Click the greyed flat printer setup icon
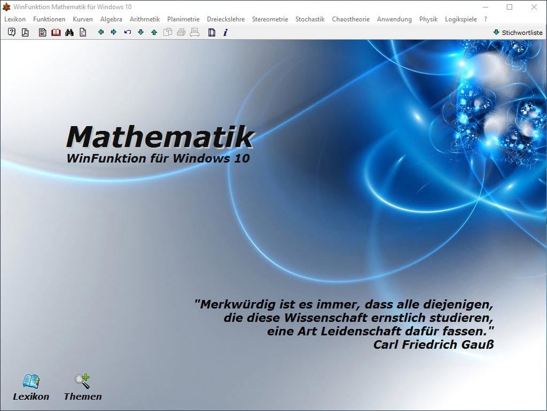The width and height of the screenshot is (547, 411). pos(194,33)
